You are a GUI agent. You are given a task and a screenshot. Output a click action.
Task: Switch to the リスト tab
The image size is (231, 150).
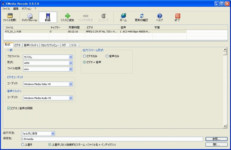(75, 45)
